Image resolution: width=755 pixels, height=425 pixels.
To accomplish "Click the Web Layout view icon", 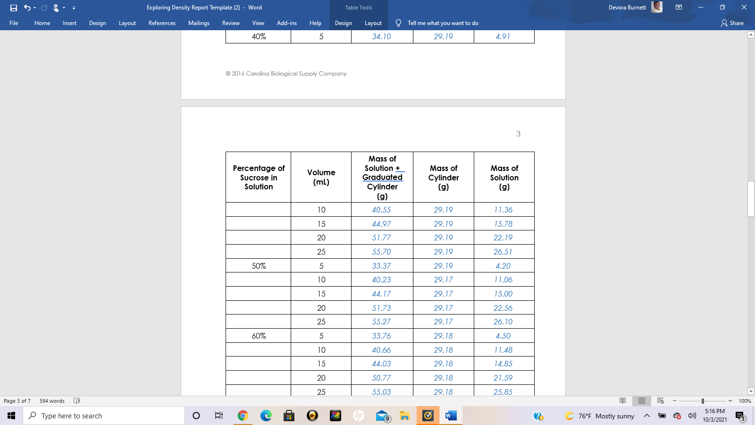I will pyautogui.click(x=660, y=400).
